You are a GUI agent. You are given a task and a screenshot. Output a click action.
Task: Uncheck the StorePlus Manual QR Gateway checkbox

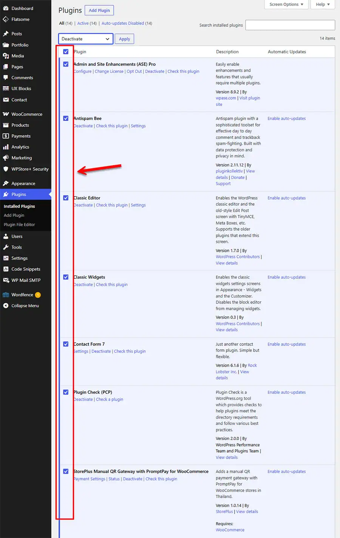coord(66,472)
